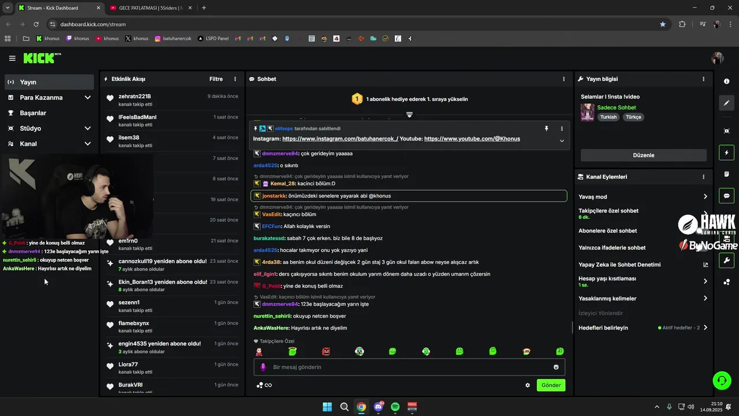The width and height of the screenshot is (739, 416).
Task: Click the pencil edit icon in right toolbar
Action: pos(727,103)
